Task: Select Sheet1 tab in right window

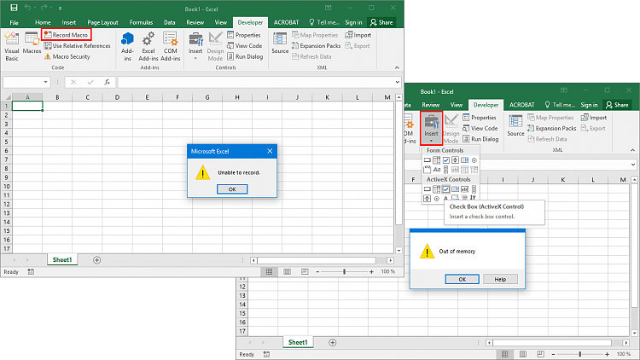Action: [298, 342]
